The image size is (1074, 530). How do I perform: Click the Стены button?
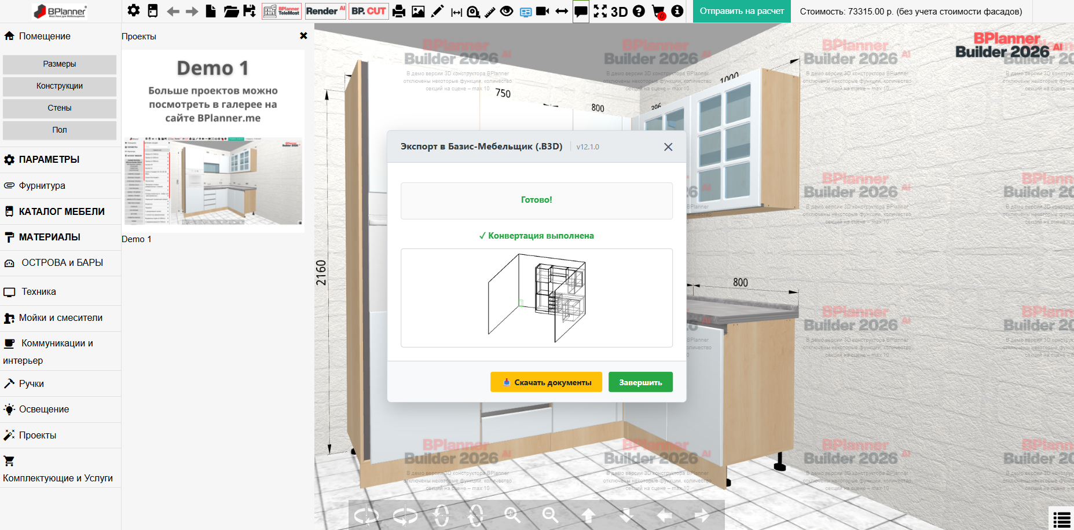click(60, 108)
